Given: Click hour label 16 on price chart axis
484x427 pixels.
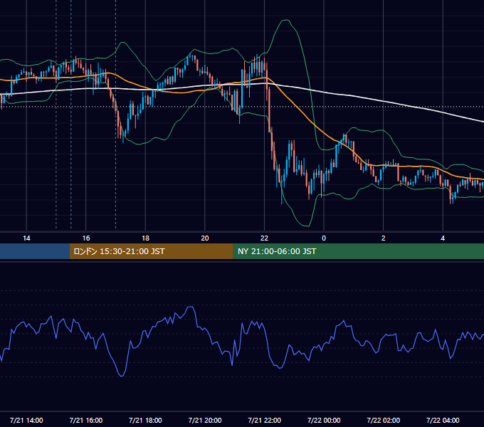Looking at the screenshot, I should click(x=86, y=238).
